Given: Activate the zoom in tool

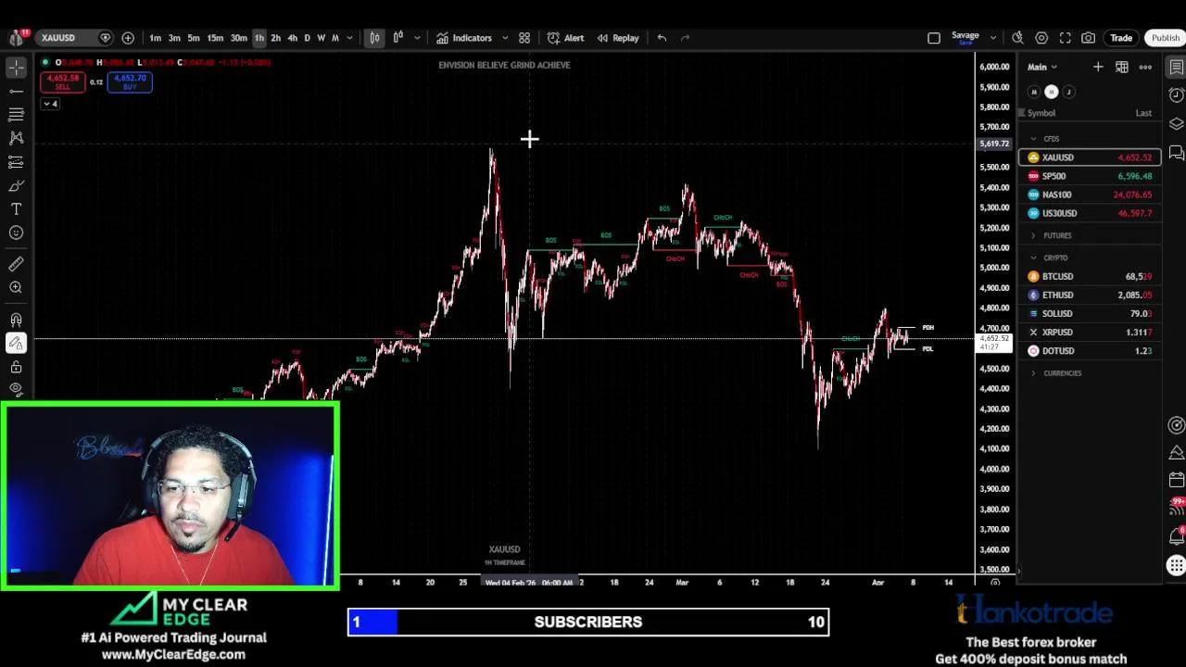Looking at the screenshot, I should click(16, 288).
